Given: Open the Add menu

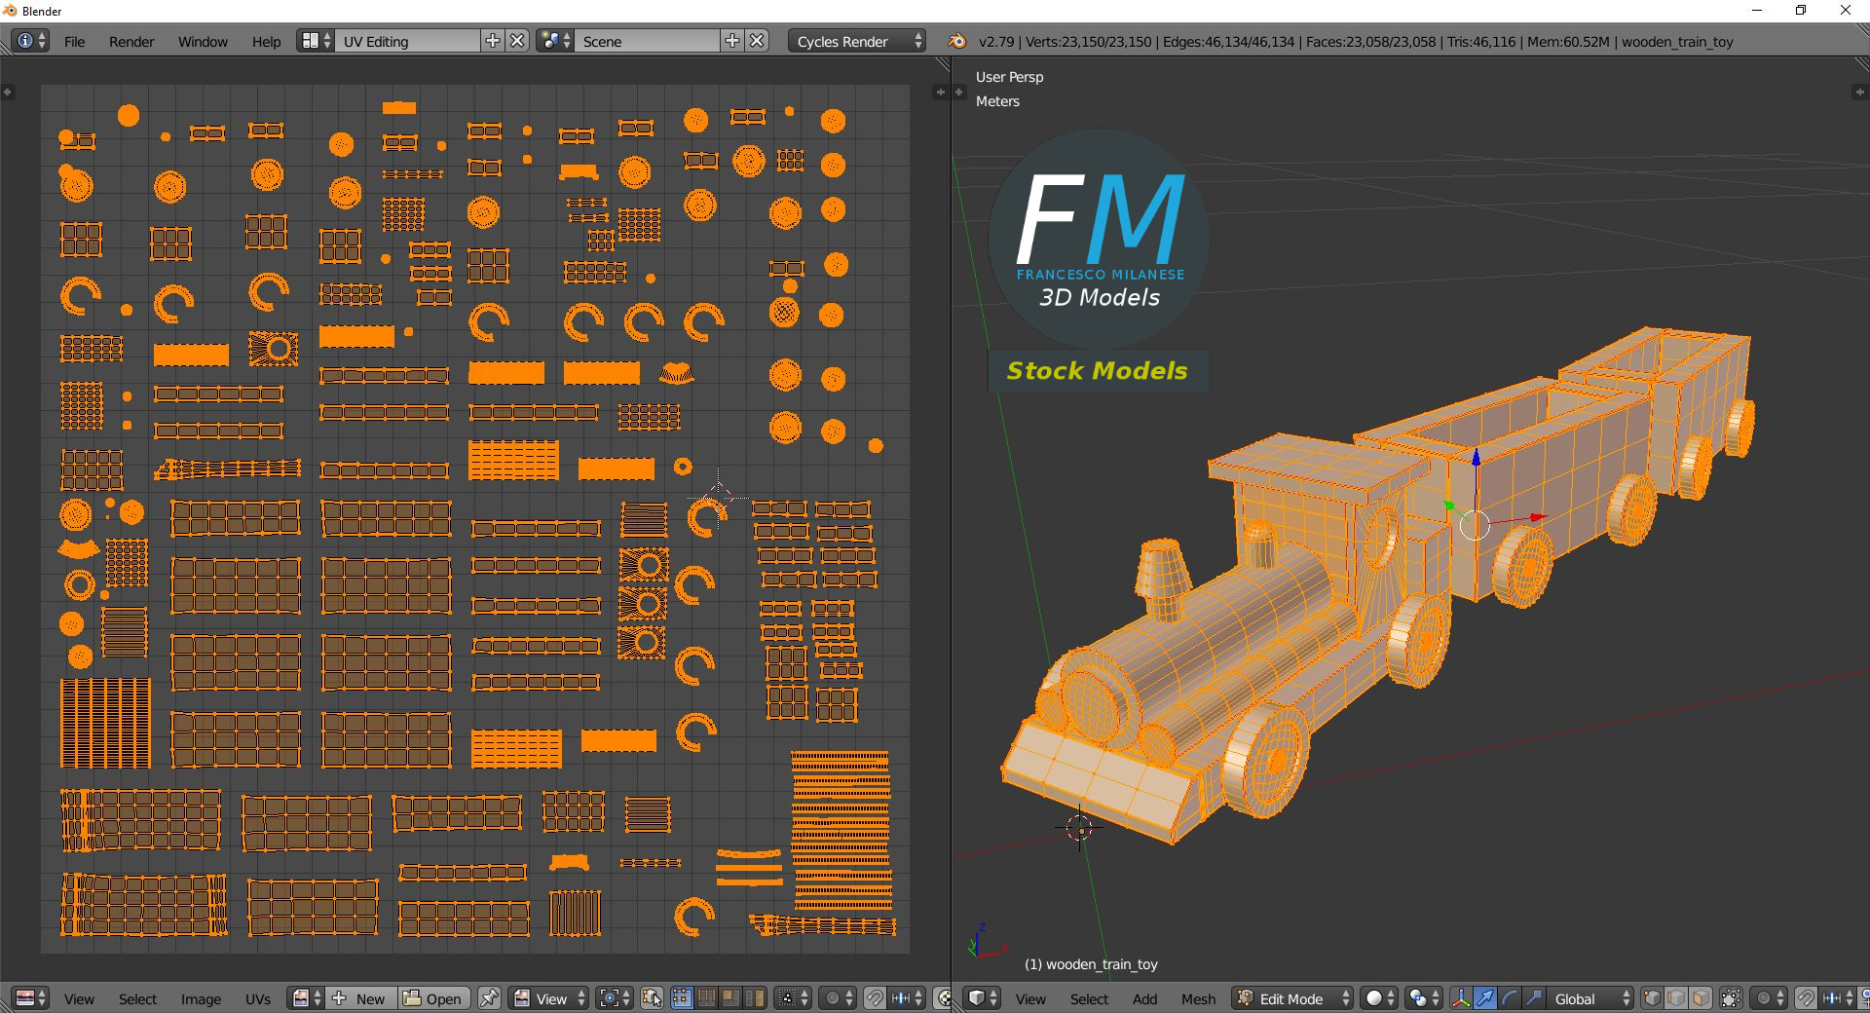Looking at the screenshot, I should click(1144, 999).
